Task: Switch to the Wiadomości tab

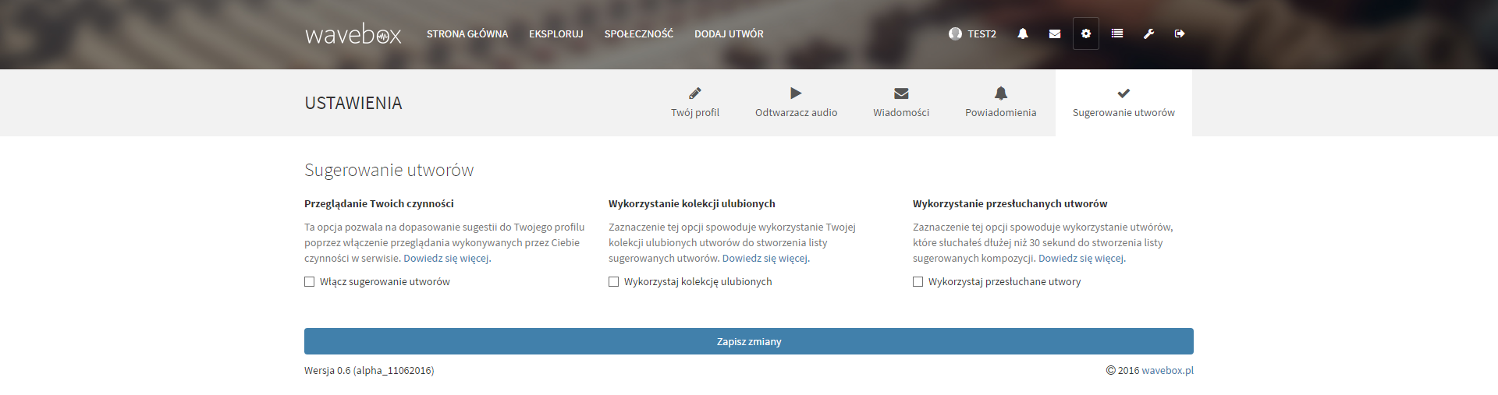Action: [x=901, y=103]
